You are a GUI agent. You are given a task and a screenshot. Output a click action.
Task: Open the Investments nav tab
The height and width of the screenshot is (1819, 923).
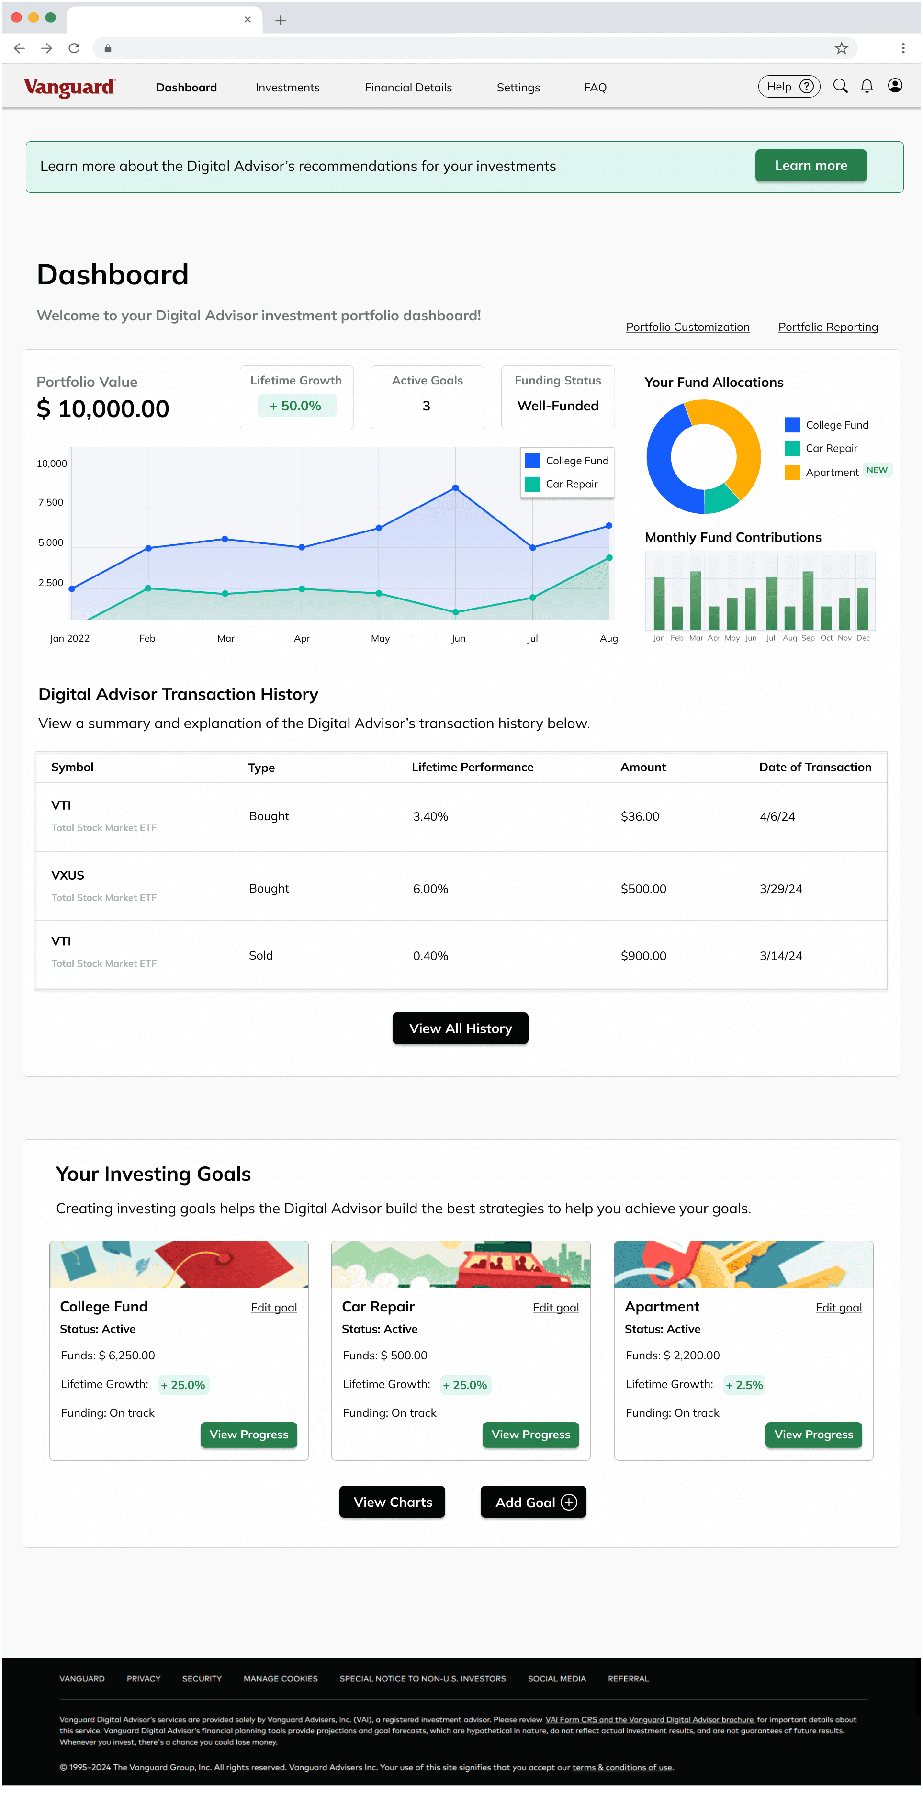pos(287,88)
